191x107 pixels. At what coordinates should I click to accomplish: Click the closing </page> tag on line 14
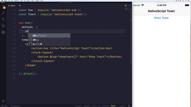coord(30,65)
